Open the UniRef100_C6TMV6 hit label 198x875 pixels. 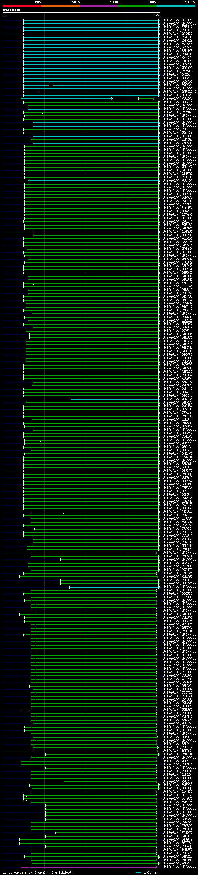(x=177, y=20)
